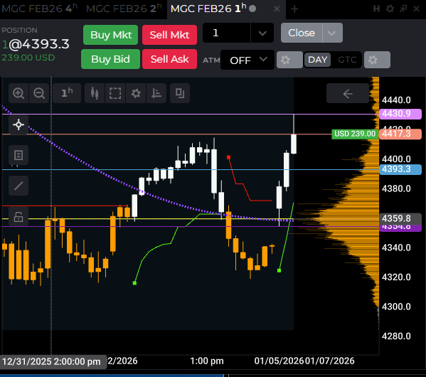
Task: Click the 4393.3 position price label
Action: tap(400, 169)
